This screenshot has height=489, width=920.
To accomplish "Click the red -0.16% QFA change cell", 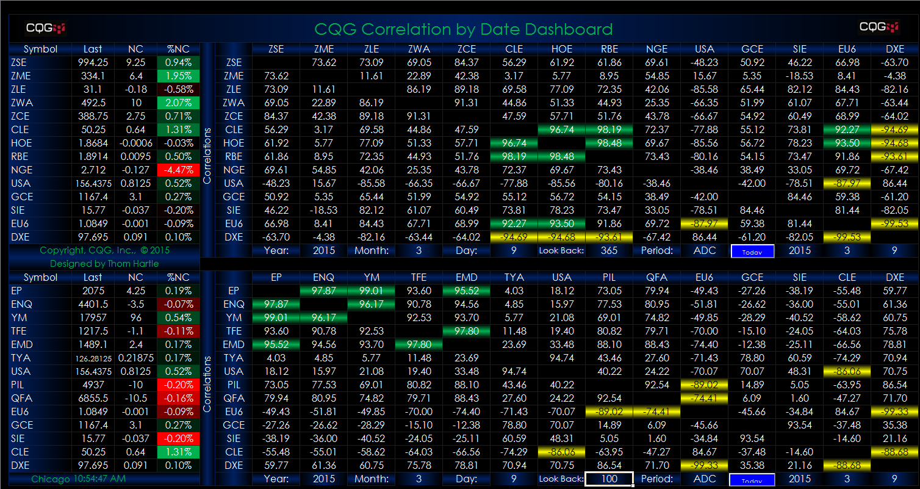I will [x=178, y=398].
